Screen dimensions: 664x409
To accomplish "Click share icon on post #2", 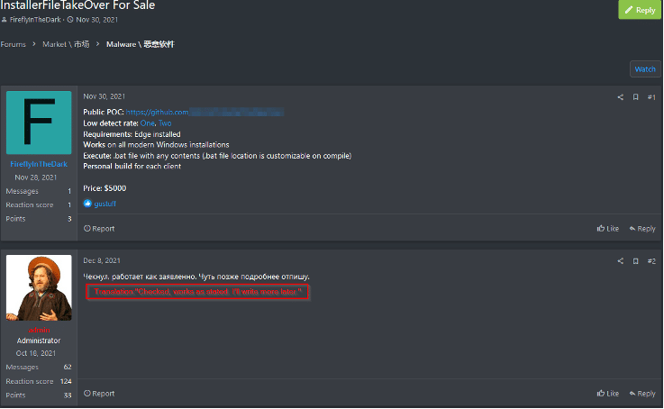I will pos(621,261).
